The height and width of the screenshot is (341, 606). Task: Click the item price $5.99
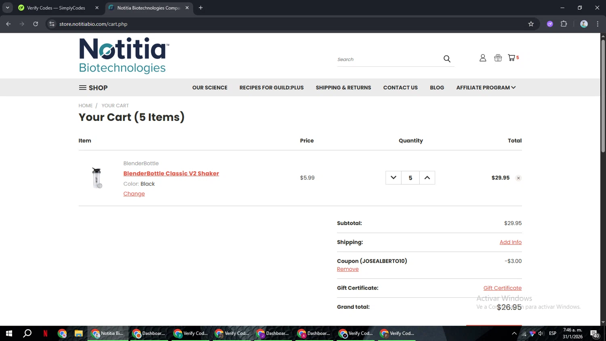coord(307,178)
